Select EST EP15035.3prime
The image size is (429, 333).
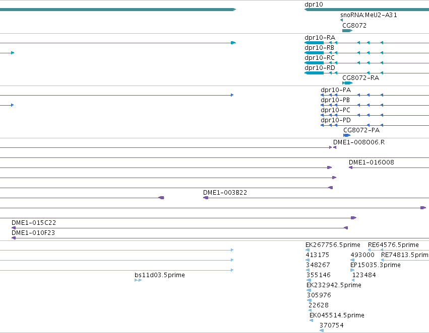(x=352, y=270)
